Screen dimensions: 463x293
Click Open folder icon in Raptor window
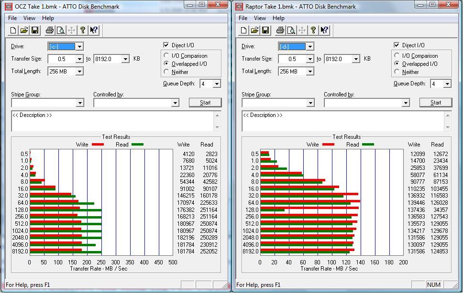click(255, 31)
